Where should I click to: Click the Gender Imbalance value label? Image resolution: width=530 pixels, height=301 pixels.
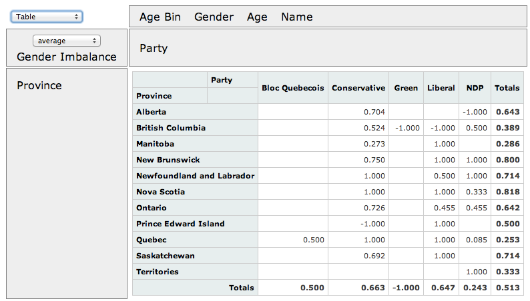coord(66,57)
